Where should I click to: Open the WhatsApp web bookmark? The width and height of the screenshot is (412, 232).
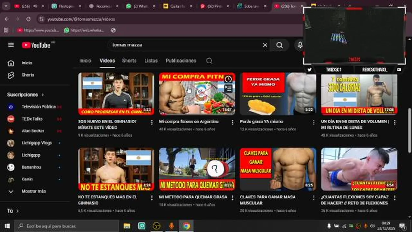point(84,30)
